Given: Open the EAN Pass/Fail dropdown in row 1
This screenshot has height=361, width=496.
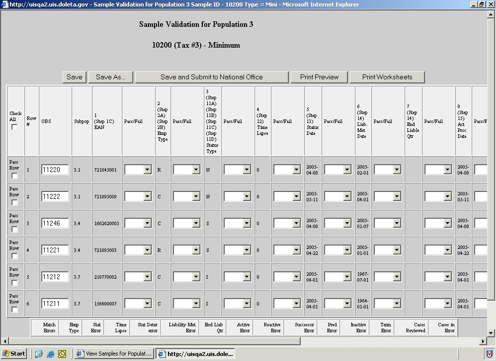Looking at the screenshot, I should pos(147,170).
